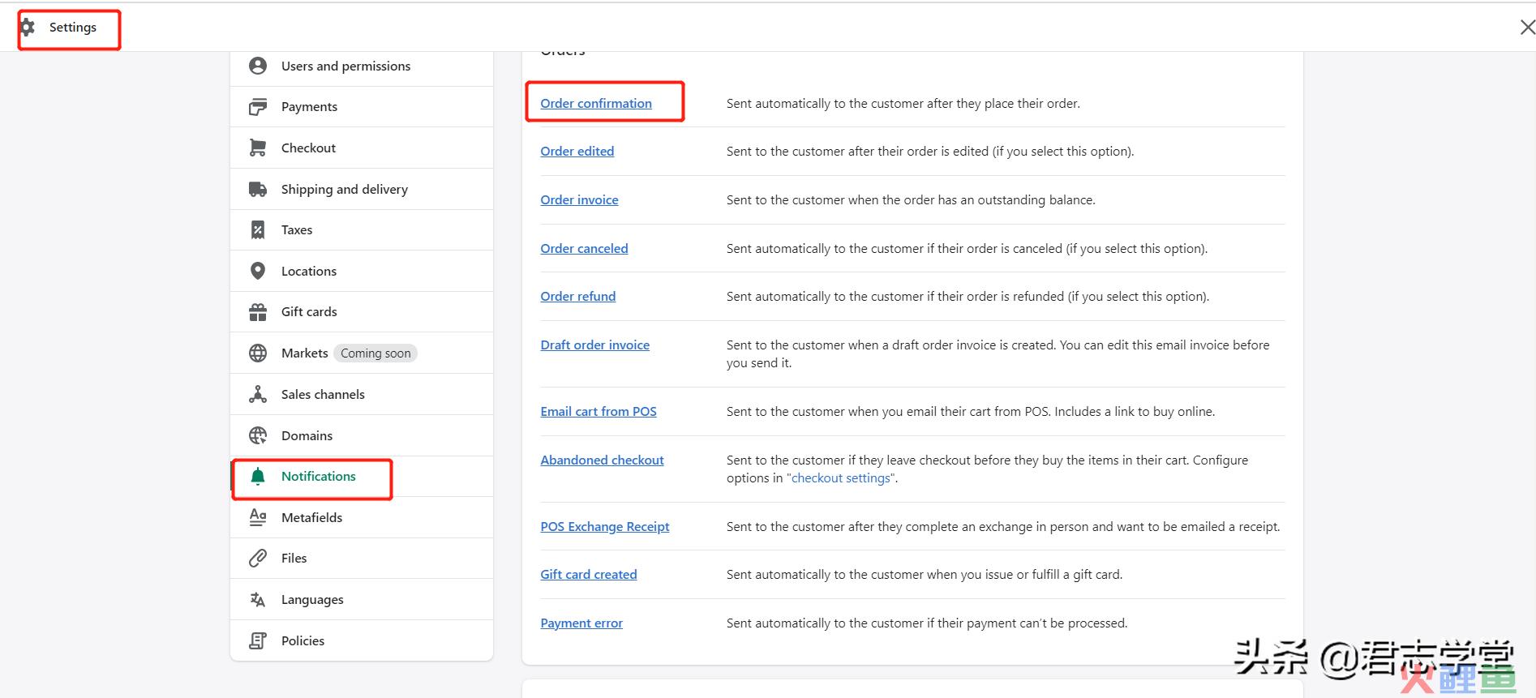Select the Notifications menu item
This screenshot has width=1536, height=698.
tap(362, 476)
